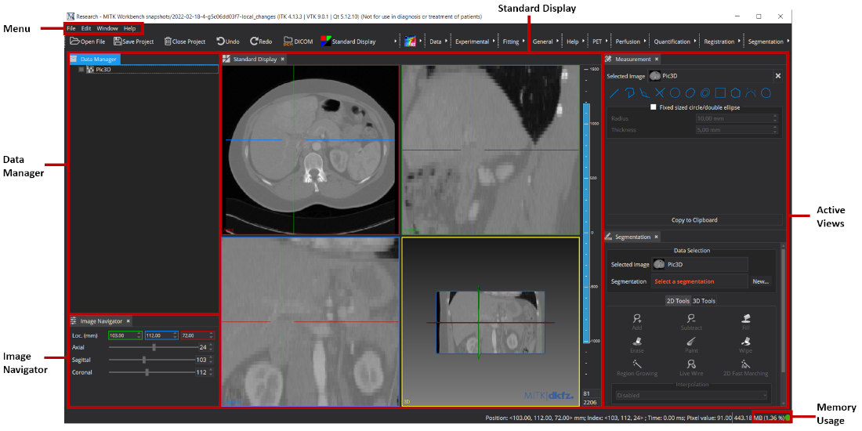Click the Undo toolbar button
The image size is (862, 431).
[x=227, y=42]
